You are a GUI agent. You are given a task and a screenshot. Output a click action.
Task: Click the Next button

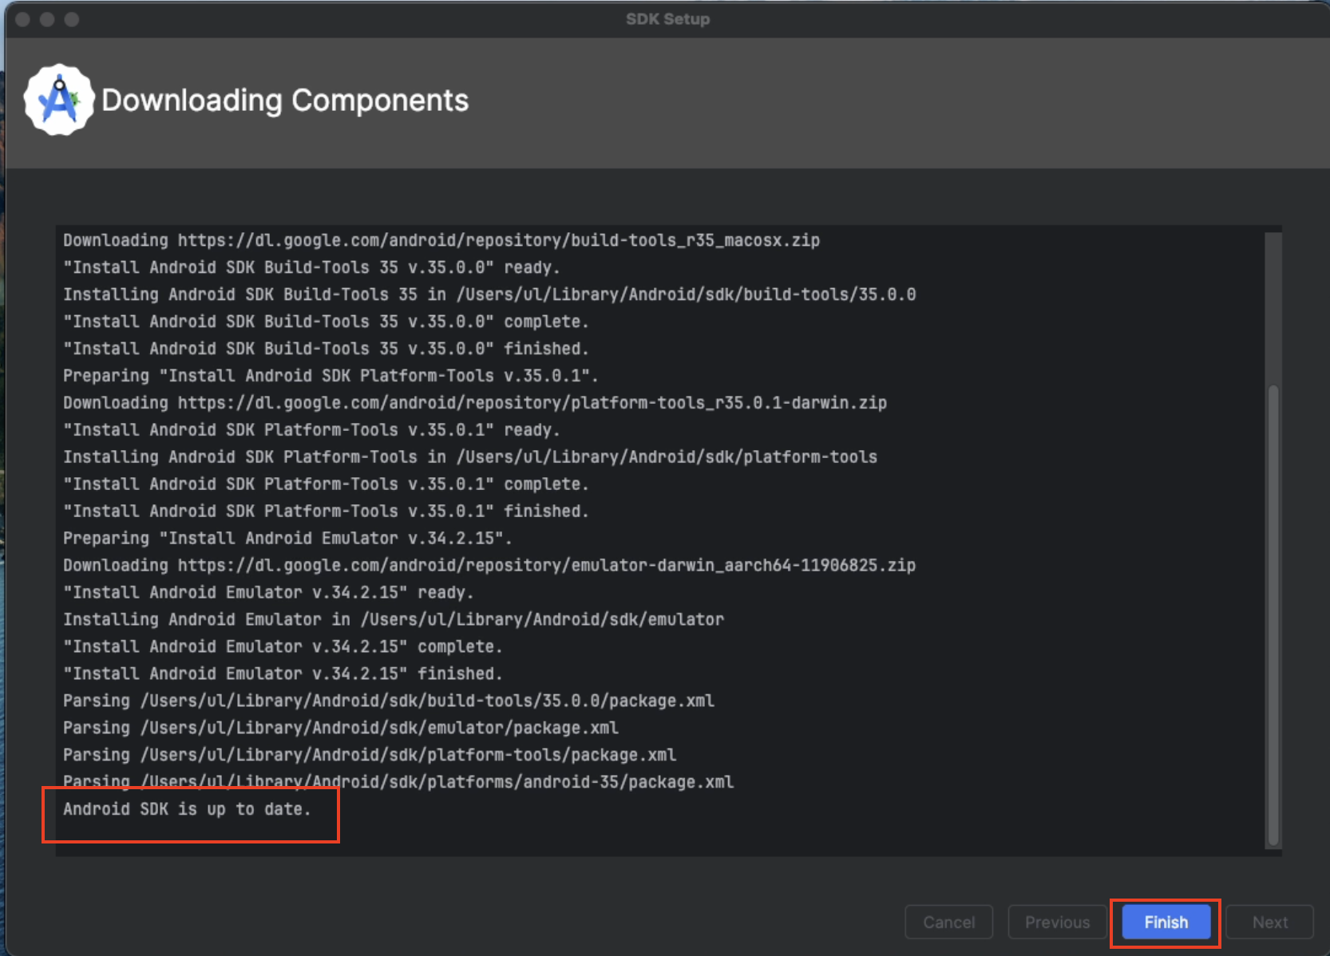point(1269,922)
